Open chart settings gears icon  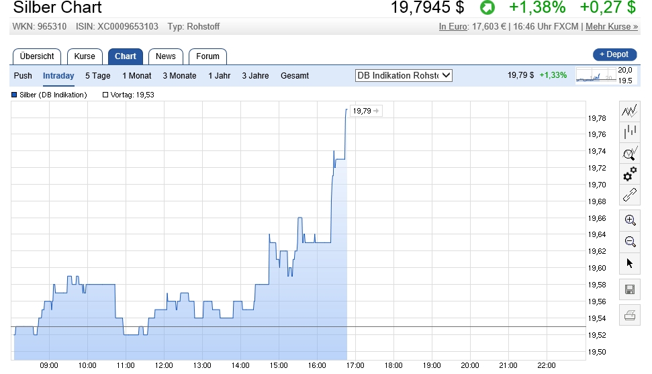(x=630, y=174)
